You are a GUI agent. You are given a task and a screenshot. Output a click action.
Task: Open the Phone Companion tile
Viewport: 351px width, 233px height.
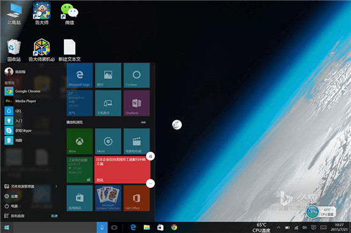108,103
